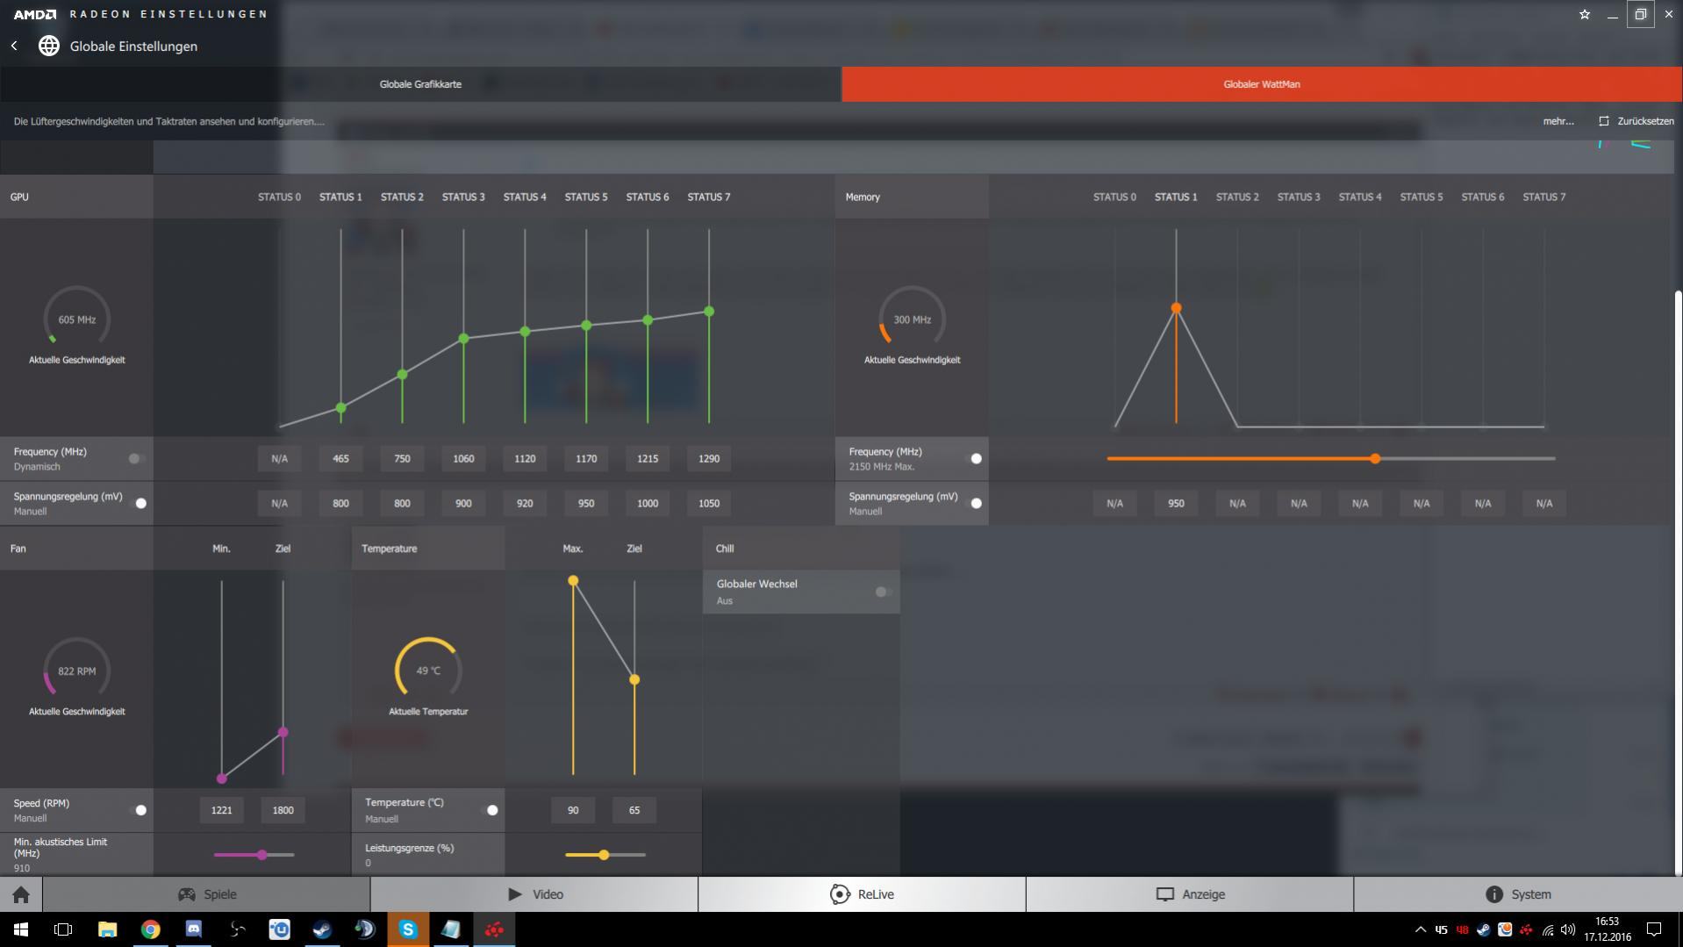Toggle GPU Spannungsregelung manual switch
This screenshot has height=947, width=1683.
138,503
